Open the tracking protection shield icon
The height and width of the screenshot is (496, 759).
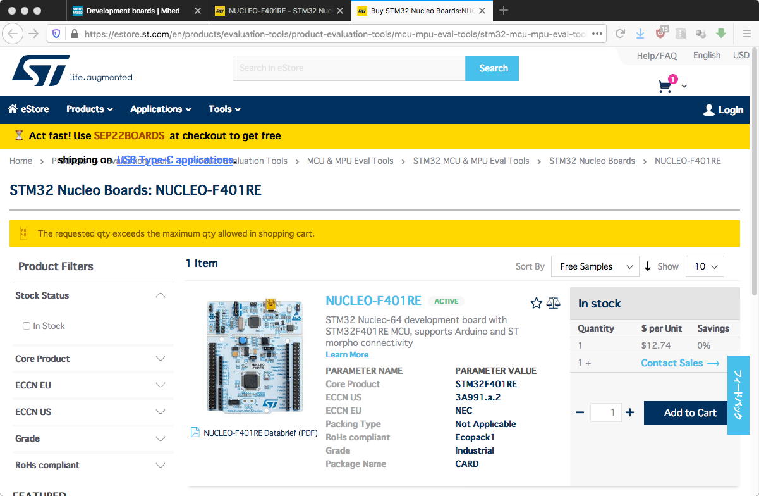57,34
